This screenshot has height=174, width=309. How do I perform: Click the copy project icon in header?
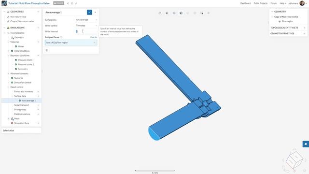click(x=72, y=3)
